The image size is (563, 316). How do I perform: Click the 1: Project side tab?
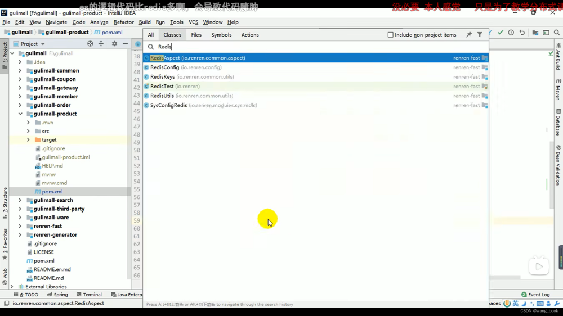coord(5,55)
